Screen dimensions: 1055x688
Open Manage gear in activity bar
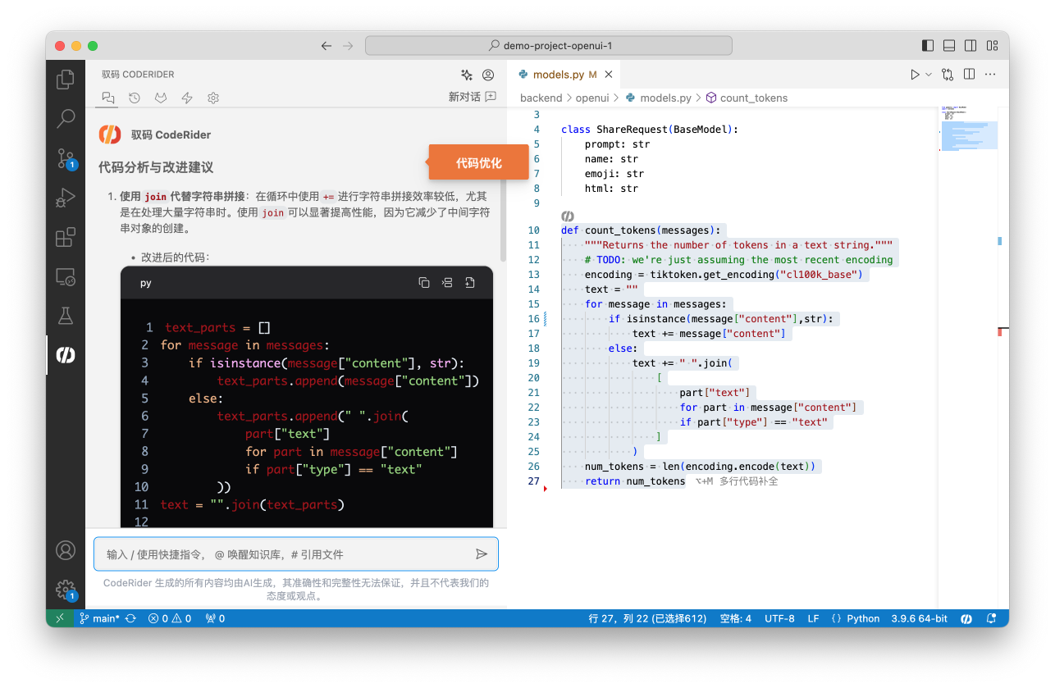click(x=66, y=590)
